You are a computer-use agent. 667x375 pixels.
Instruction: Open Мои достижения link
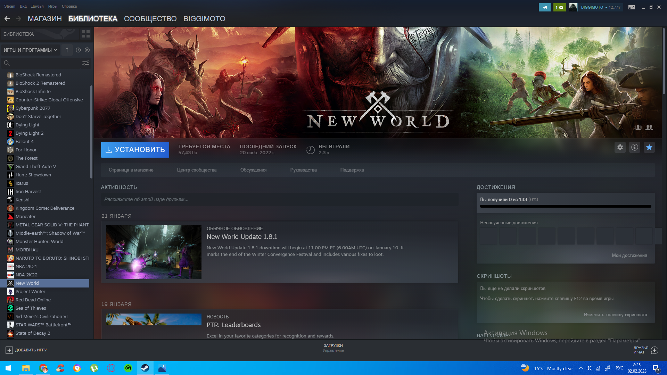[x=629, y=256]
